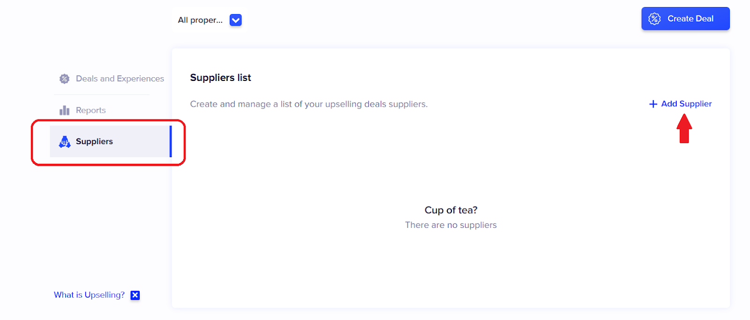Click the plus icon beside Add Supplier

(x=653, y=104)
